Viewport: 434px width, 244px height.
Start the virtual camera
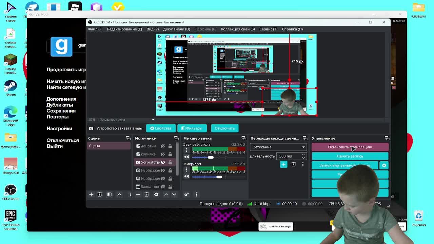click(x=345, y=165)
